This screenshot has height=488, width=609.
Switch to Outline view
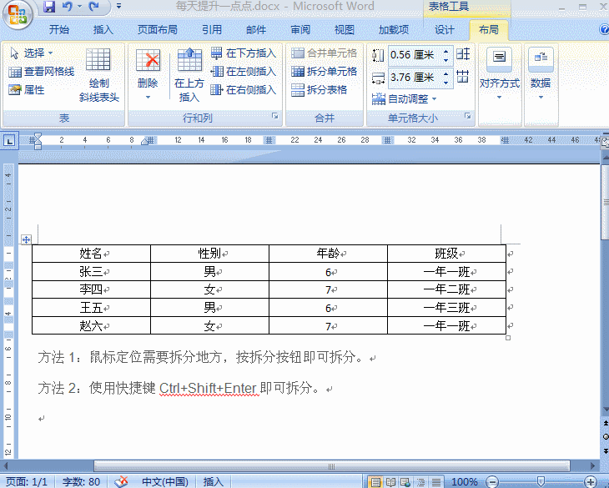coord(420,482)
